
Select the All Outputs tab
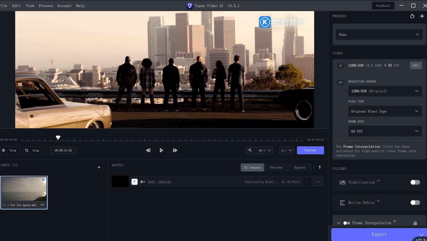click(252, 167)
